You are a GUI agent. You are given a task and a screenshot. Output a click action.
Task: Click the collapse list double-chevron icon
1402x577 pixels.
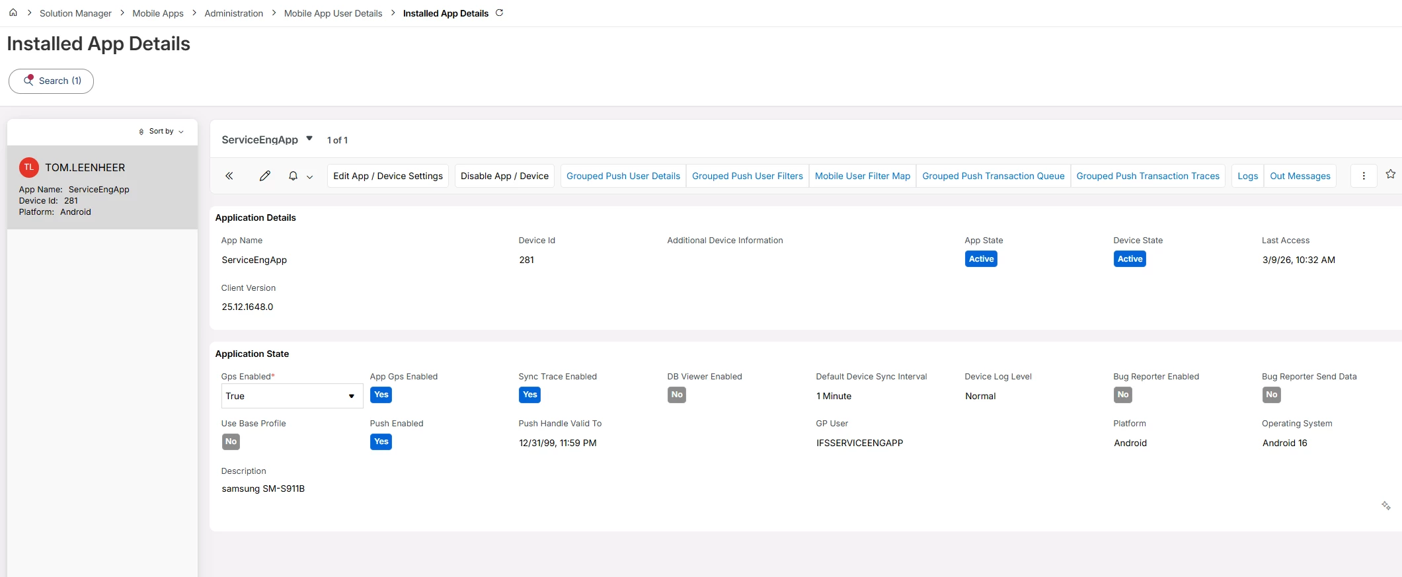pyautogui.click(x=229, y=176)
